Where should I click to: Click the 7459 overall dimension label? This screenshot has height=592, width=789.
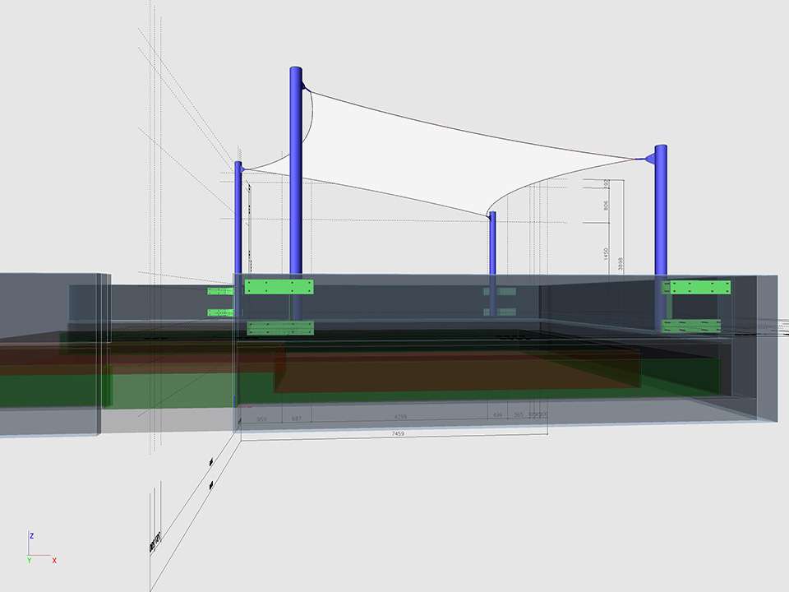coord(397,432)
